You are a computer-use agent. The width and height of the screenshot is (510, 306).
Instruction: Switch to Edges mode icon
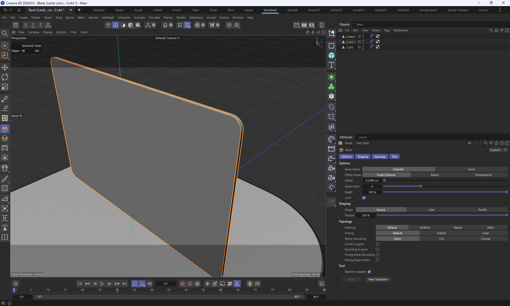[x=116, y=25]
